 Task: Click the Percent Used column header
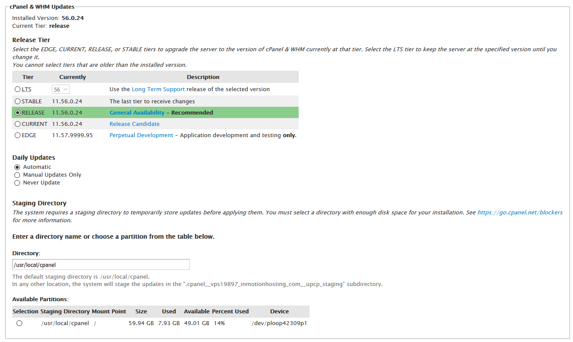click(230, 312)
